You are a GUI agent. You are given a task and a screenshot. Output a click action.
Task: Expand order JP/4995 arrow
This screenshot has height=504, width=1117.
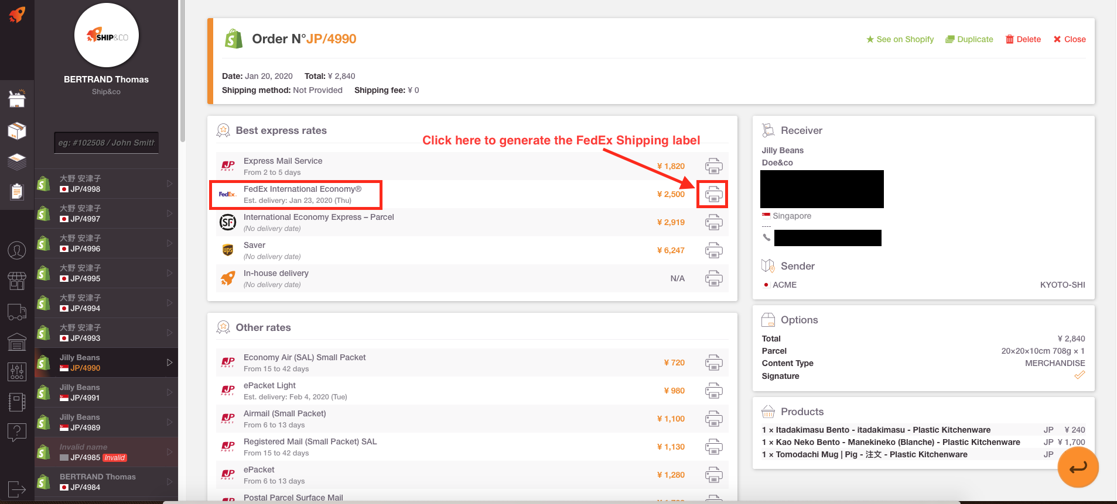click(169, 273)
